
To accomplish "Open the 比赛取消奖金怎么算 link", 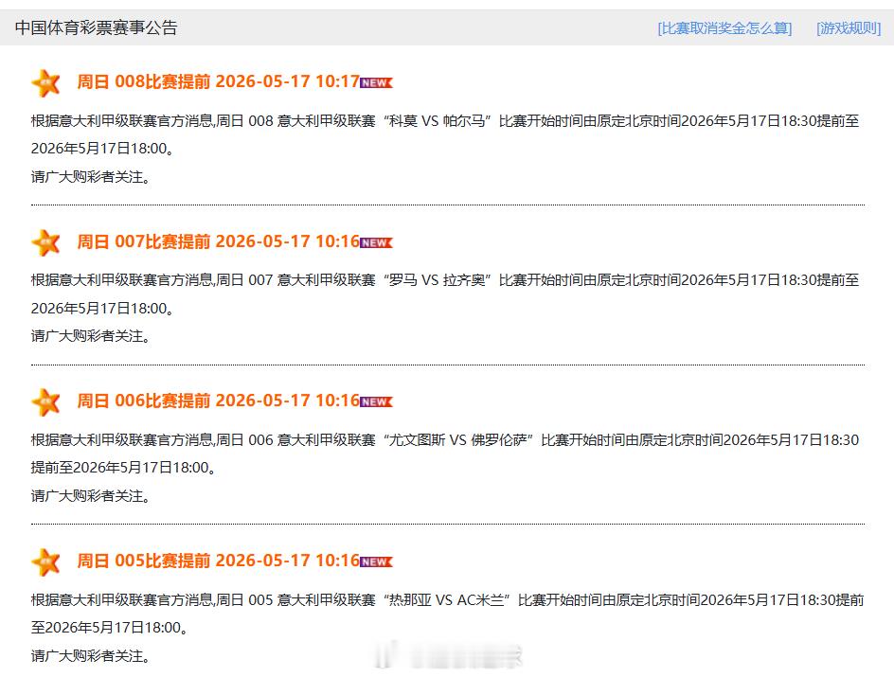I will click(724, 27).
